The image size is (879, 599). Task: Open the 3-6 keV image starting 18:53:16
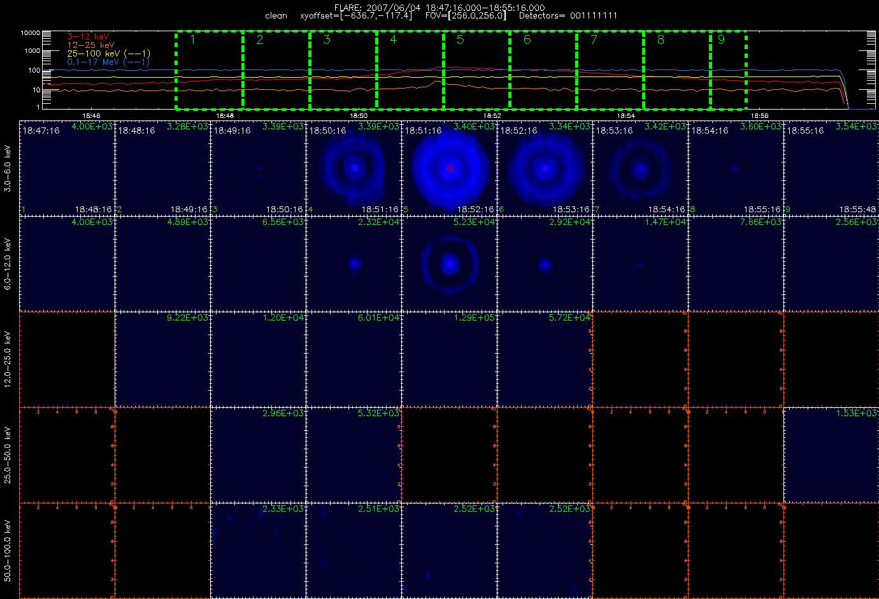pyautogui.click(x=641, y=168)
